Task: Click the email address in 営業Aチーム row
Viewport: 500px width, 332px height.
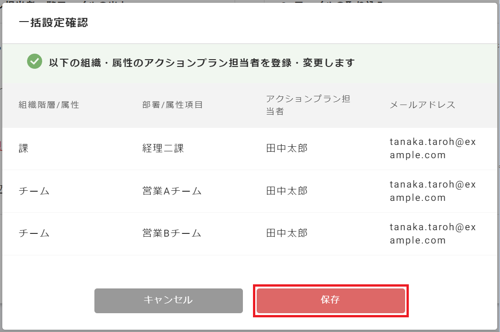Action: [433, 191]
